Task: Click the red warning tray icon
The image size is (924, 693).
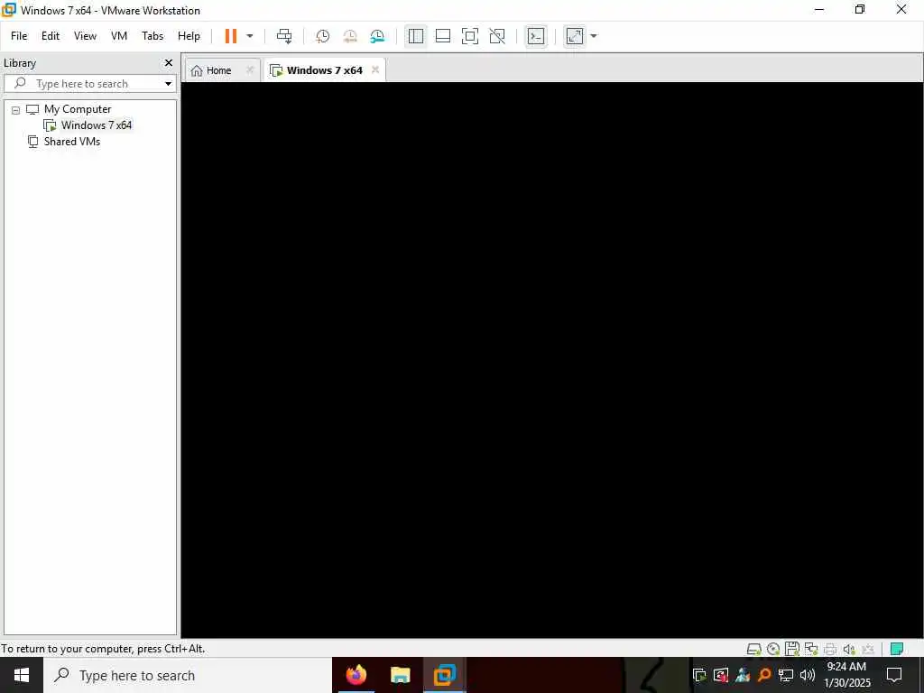Action: (721, 675)
